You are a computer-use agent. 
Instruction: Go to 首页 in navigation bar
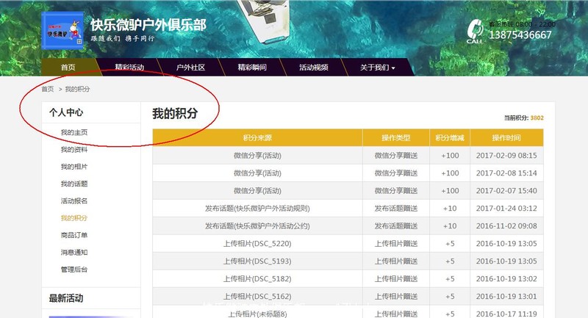click(68, 68)
